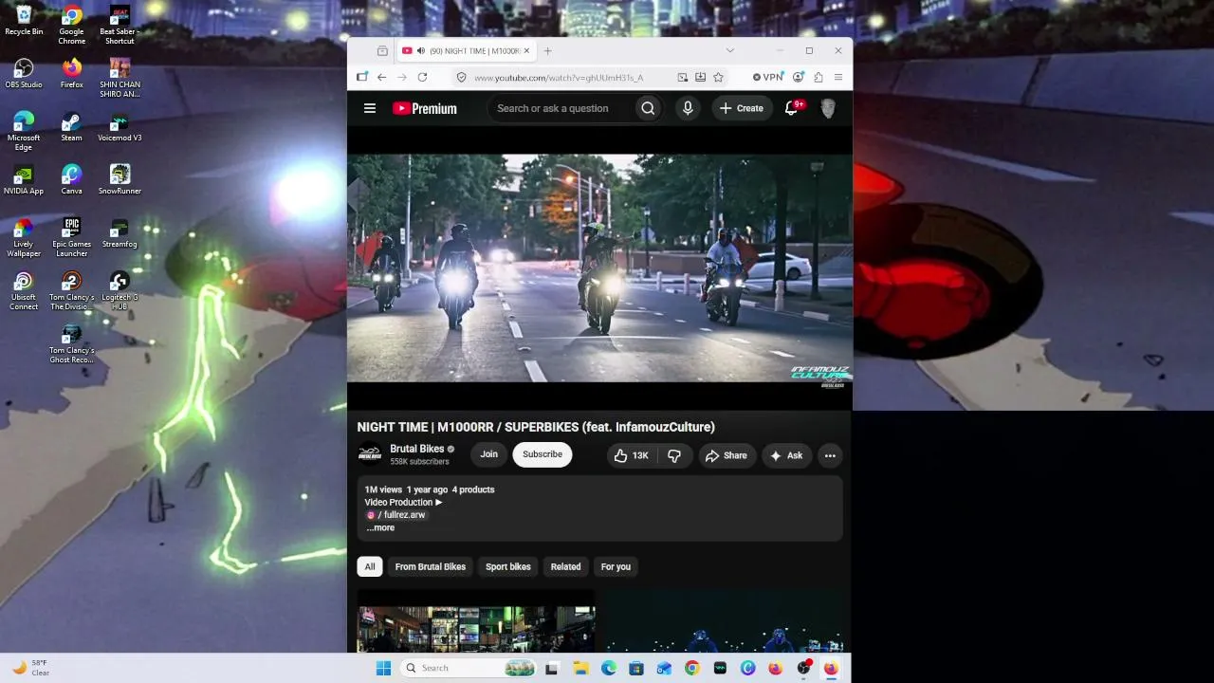Screen dimensions: 1214x683
Task: Select the Related filter chip
Action: point(566,566)
